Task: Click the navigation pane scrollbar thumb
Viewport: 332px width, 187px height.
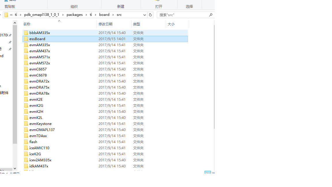Action: coord(15,84)
